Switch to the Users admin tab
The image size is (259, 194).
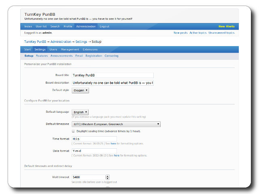[53, 49]
